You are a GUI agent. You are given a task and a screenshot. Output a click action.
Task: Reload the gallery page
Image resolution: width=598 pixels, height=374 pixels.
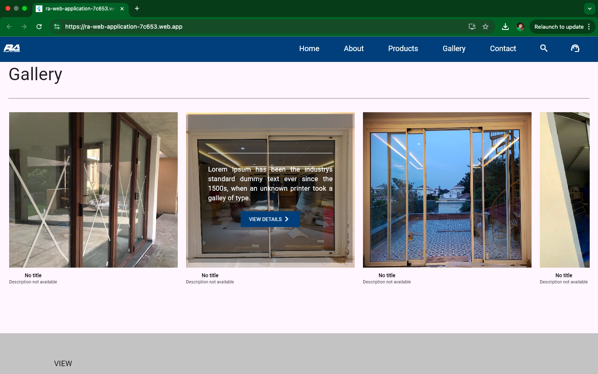click(39, 26)
